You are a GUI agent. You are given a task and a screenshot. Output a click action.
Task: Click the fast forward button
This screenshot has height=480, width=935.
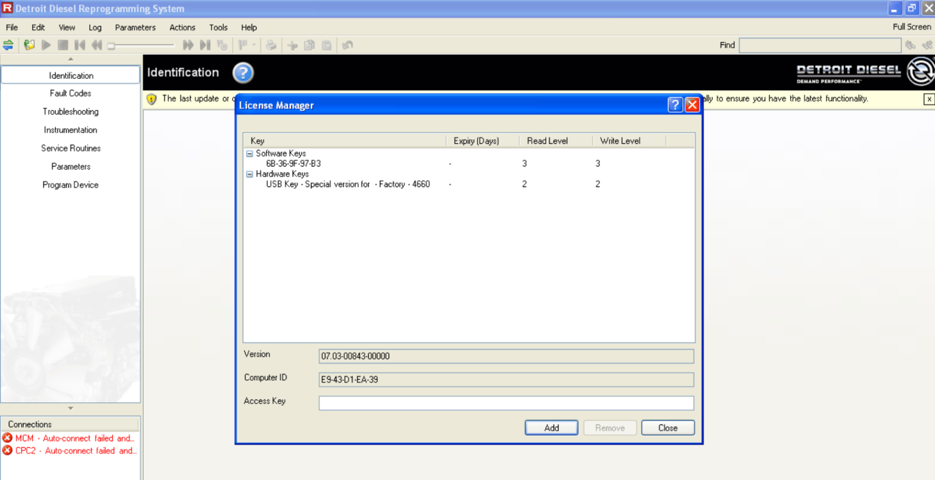188,45
